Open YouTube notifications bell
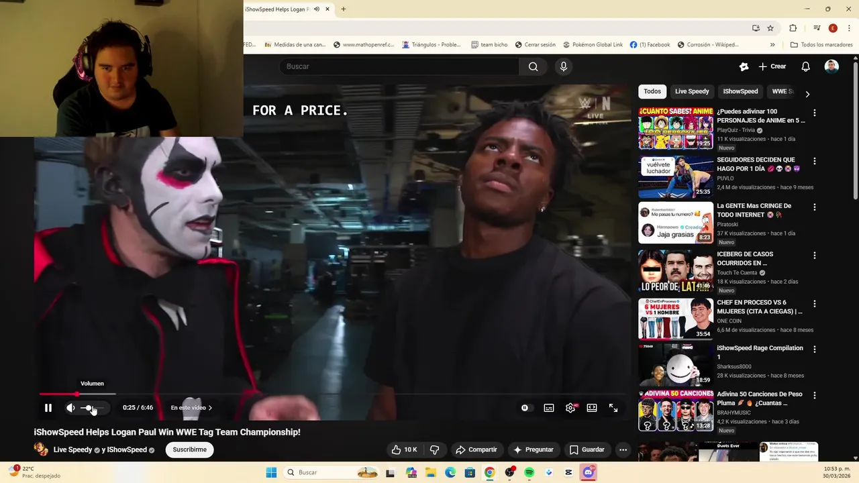This screenshot has height=483, width=859. (806, 66)
